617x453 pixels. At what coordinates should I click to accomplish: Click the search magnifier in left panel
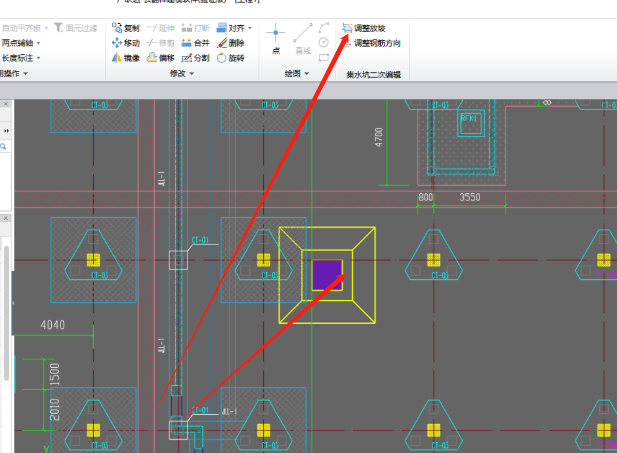click(3, 146)
